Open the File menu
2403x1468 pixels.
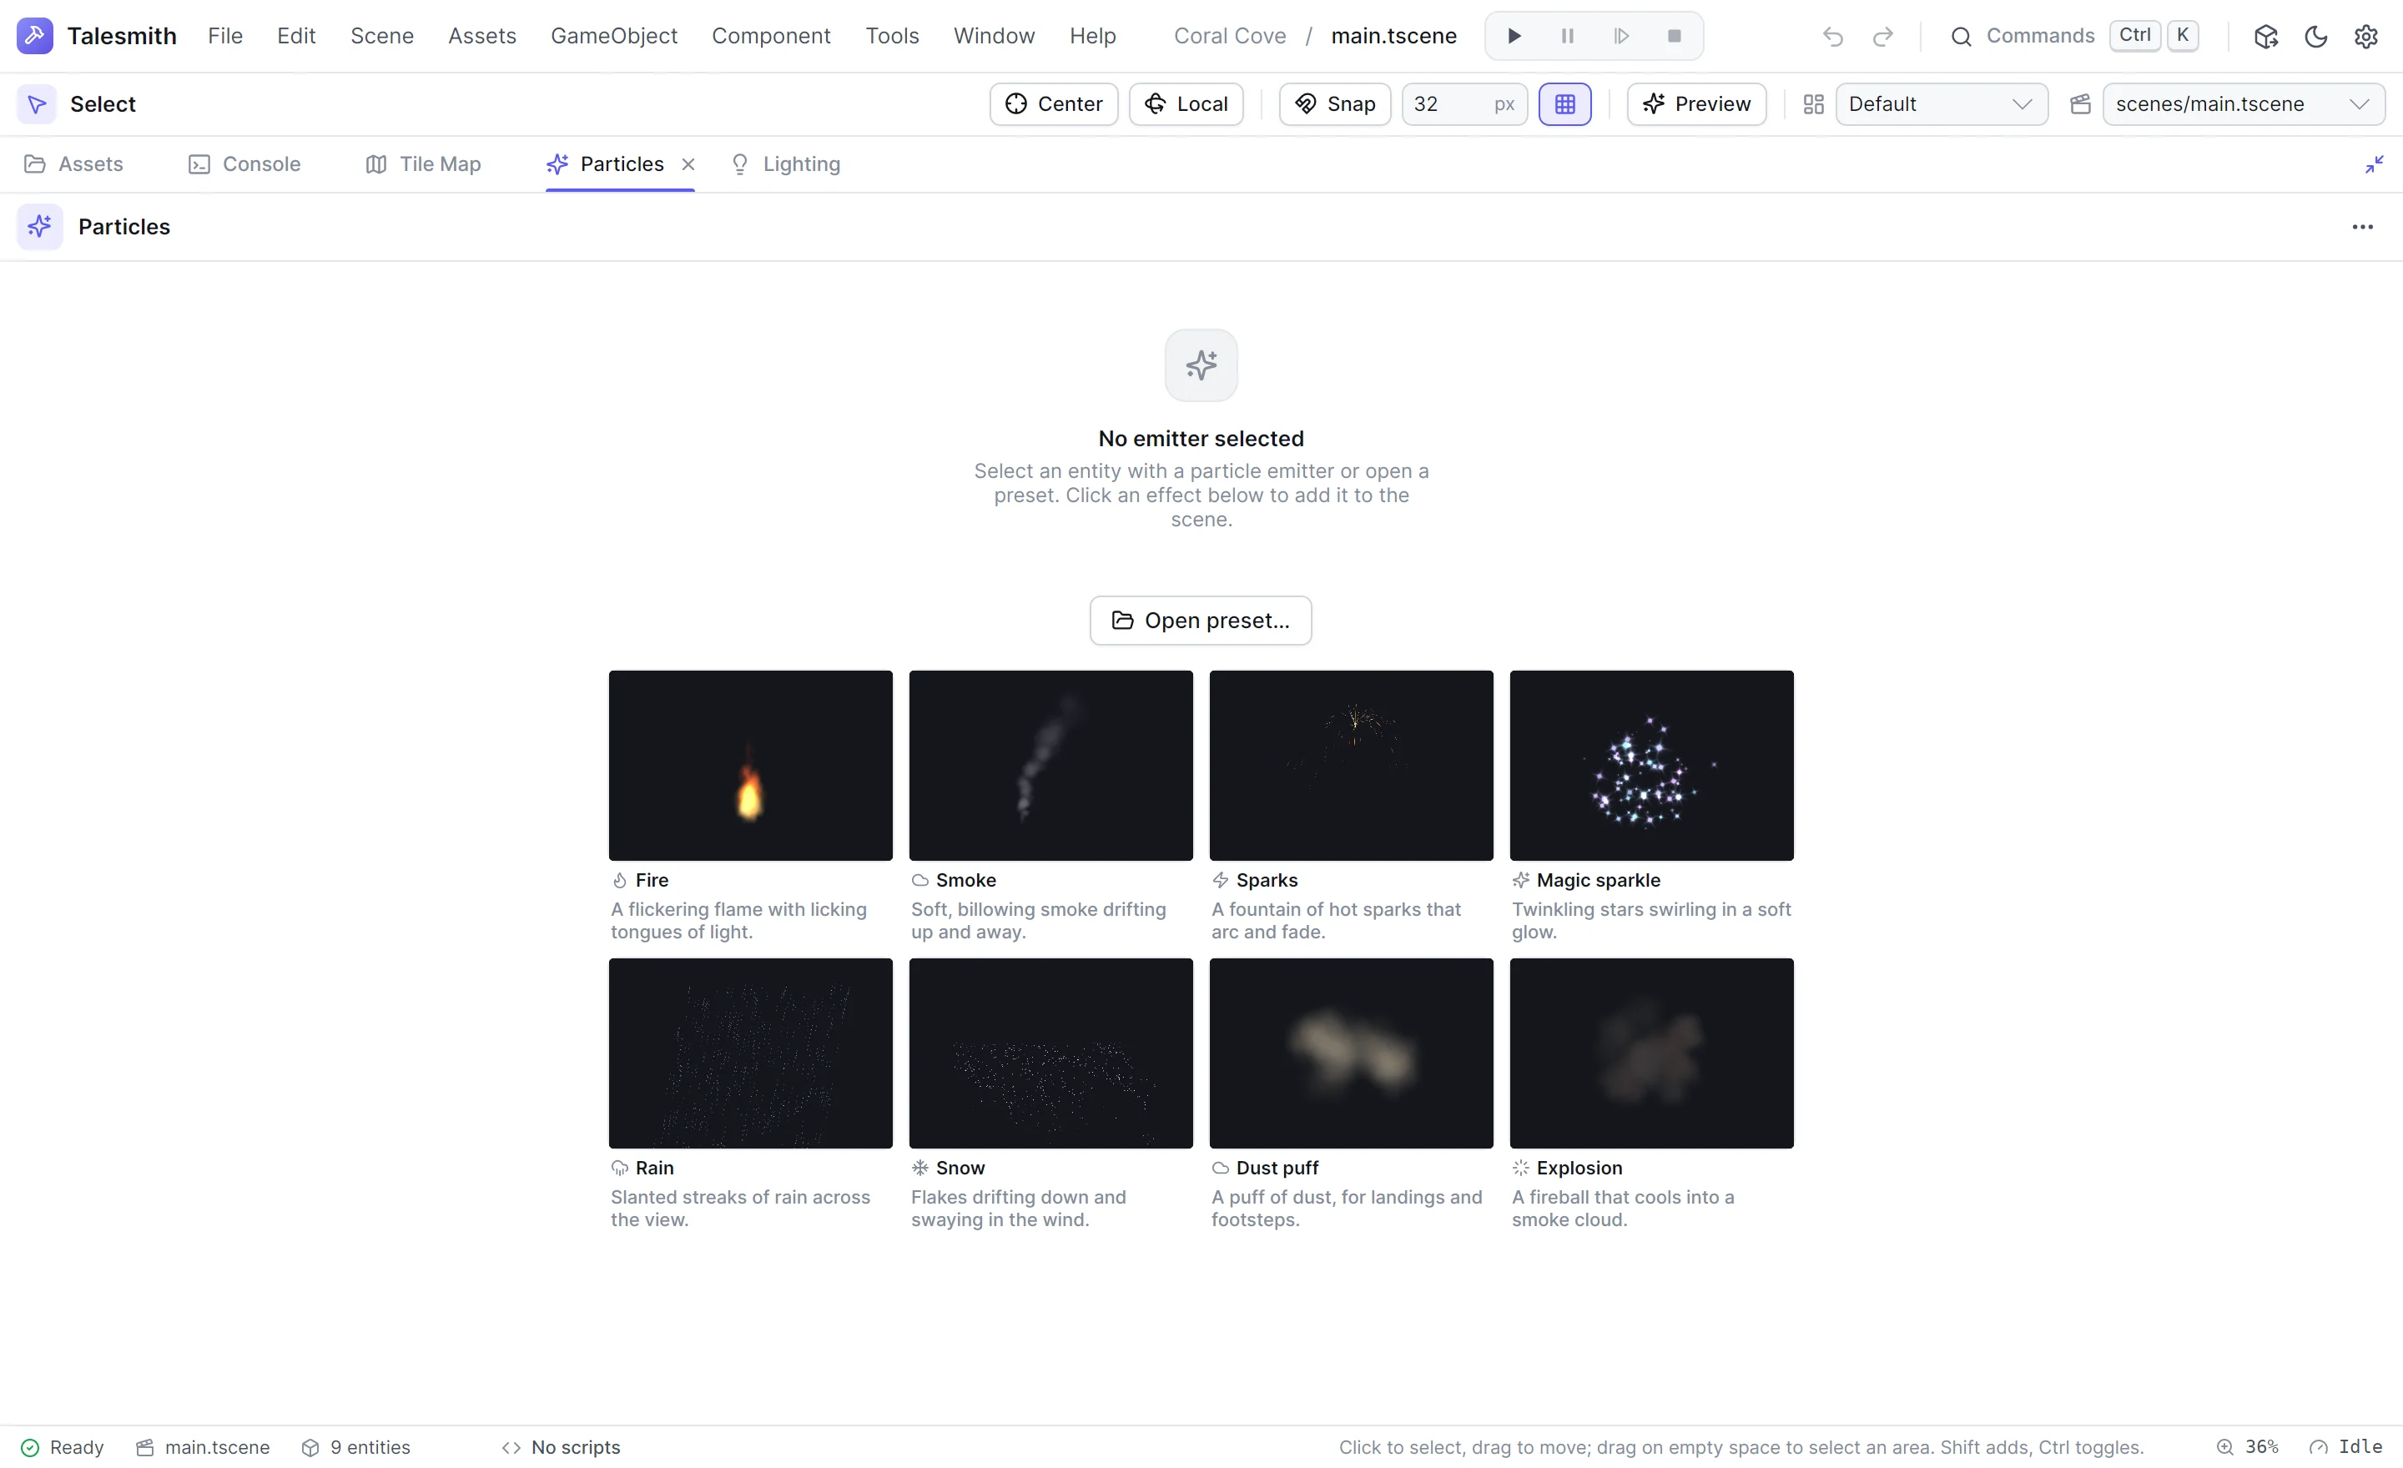(x=225, y=36)
